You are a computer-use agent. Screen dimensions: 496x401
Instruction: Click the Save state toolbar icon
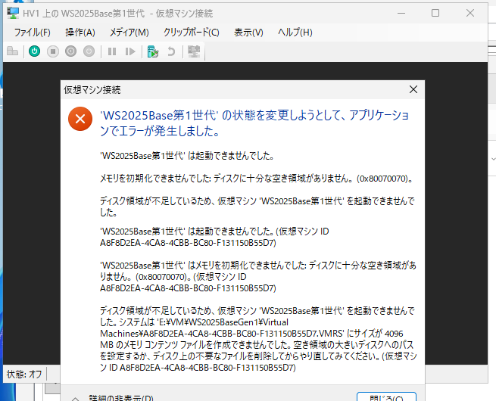(89, 51)
